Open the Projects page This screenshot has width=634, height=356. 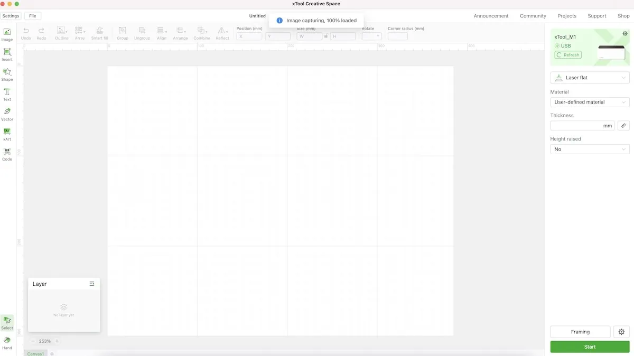click(x=567, y=16)
